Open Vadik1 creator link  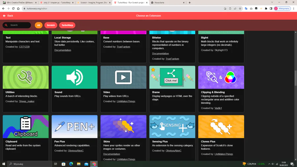pyautogui.click(x=218, y=108)
